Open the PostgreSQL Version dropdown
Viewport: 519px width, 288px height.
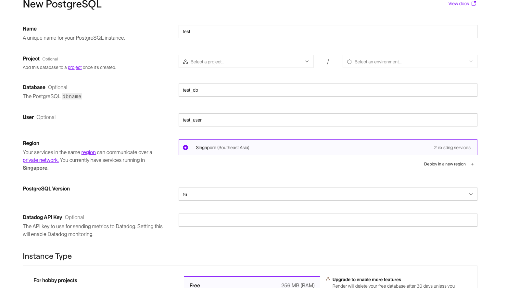(328, 194)
